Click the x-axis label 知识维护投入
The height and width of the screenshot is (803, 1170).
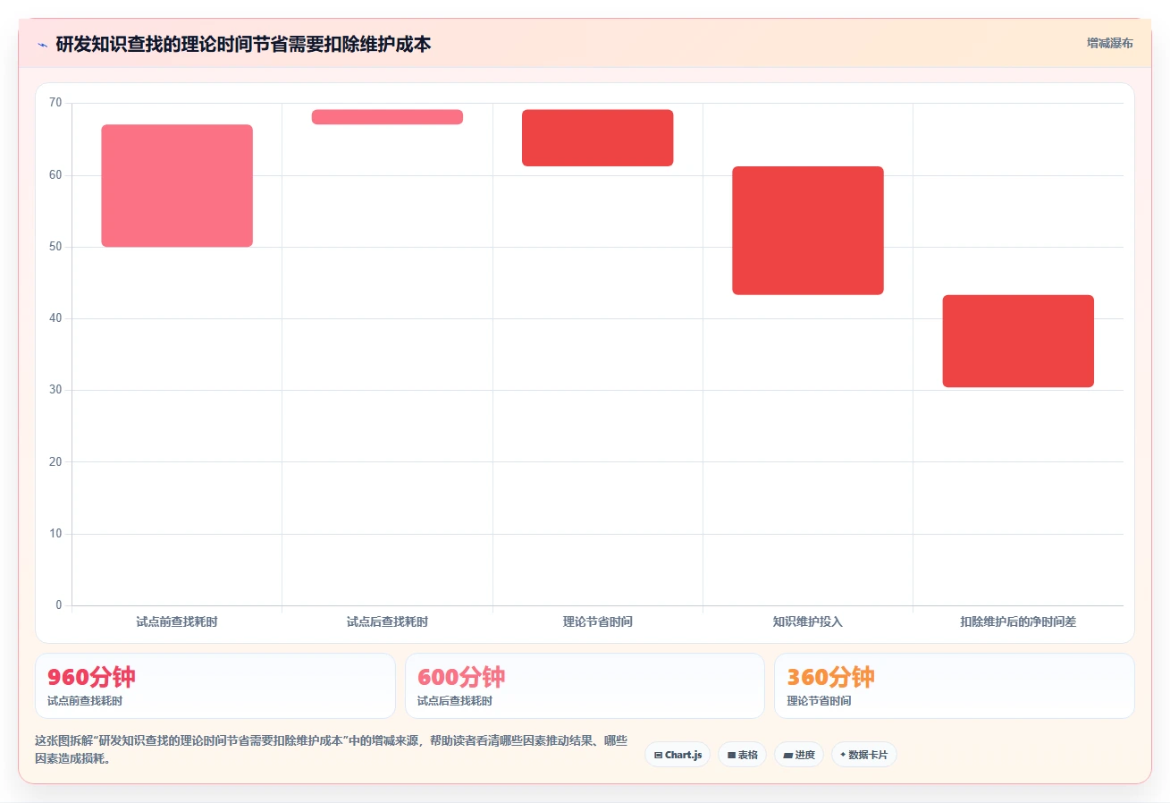click(x=808, y=621)
